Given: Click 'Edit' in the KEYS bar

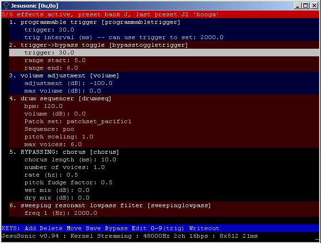Looking at the screenshot, I should (139, 228).
